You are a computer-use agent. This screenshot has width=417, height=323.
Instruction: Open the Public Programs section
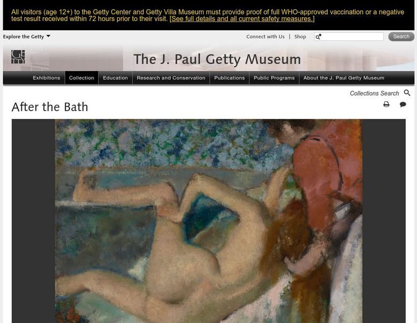(x=274, y=78)
